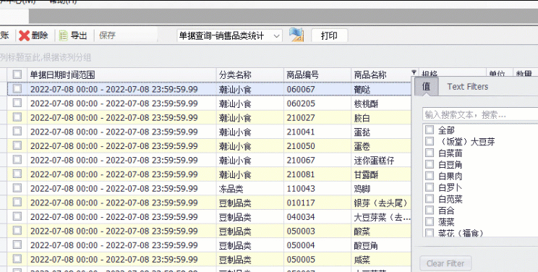
Task: Check the 白罗卜 filter checkbox
Action: pyautogui.click(x=430, y=187)
